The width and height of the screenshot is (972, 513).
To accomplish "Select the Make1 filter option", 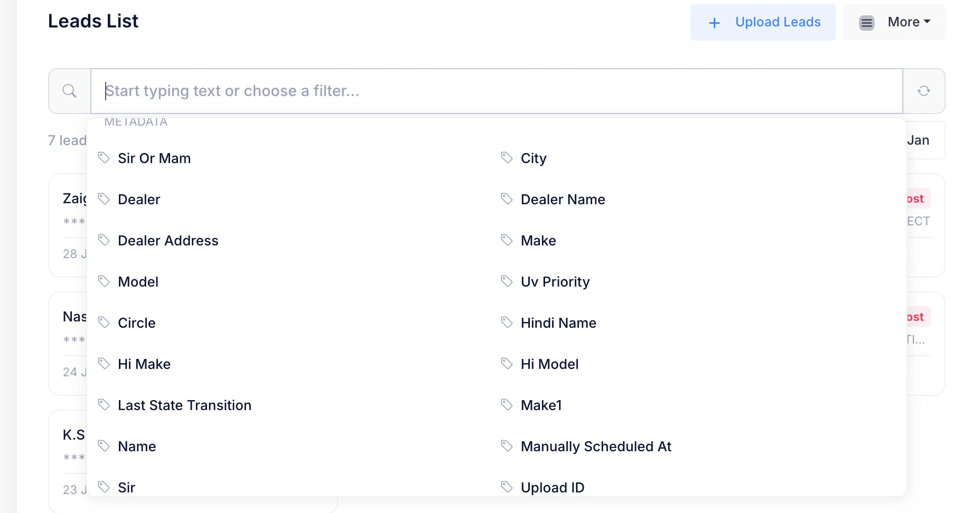I will [x=541, y=405].
